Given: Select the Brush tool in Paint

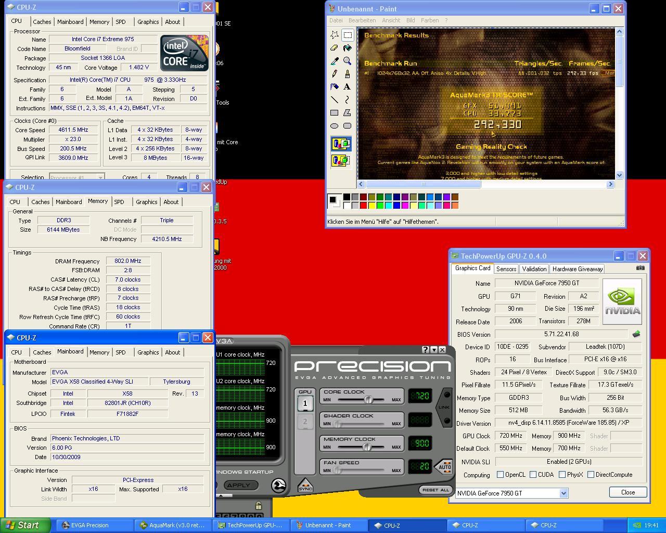Looking at the screenshot, I should pyautogui.click(x=348, y=74).
